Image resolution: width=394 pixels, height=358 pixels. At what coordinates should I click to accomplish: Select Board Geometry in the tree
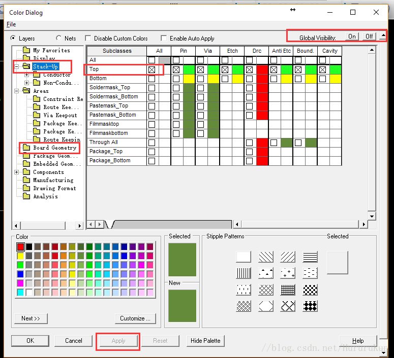(54, 148)
